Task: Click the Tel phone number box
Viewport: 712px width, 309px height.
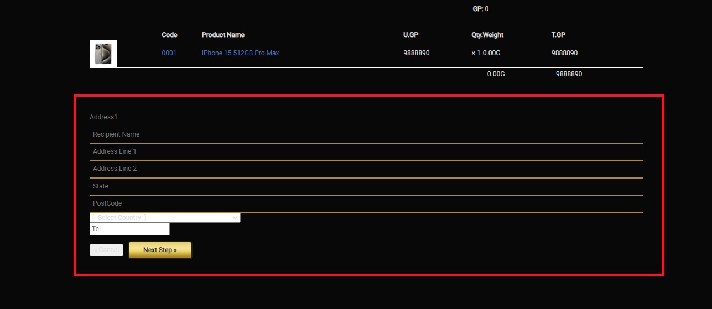Action: point(129,229)
